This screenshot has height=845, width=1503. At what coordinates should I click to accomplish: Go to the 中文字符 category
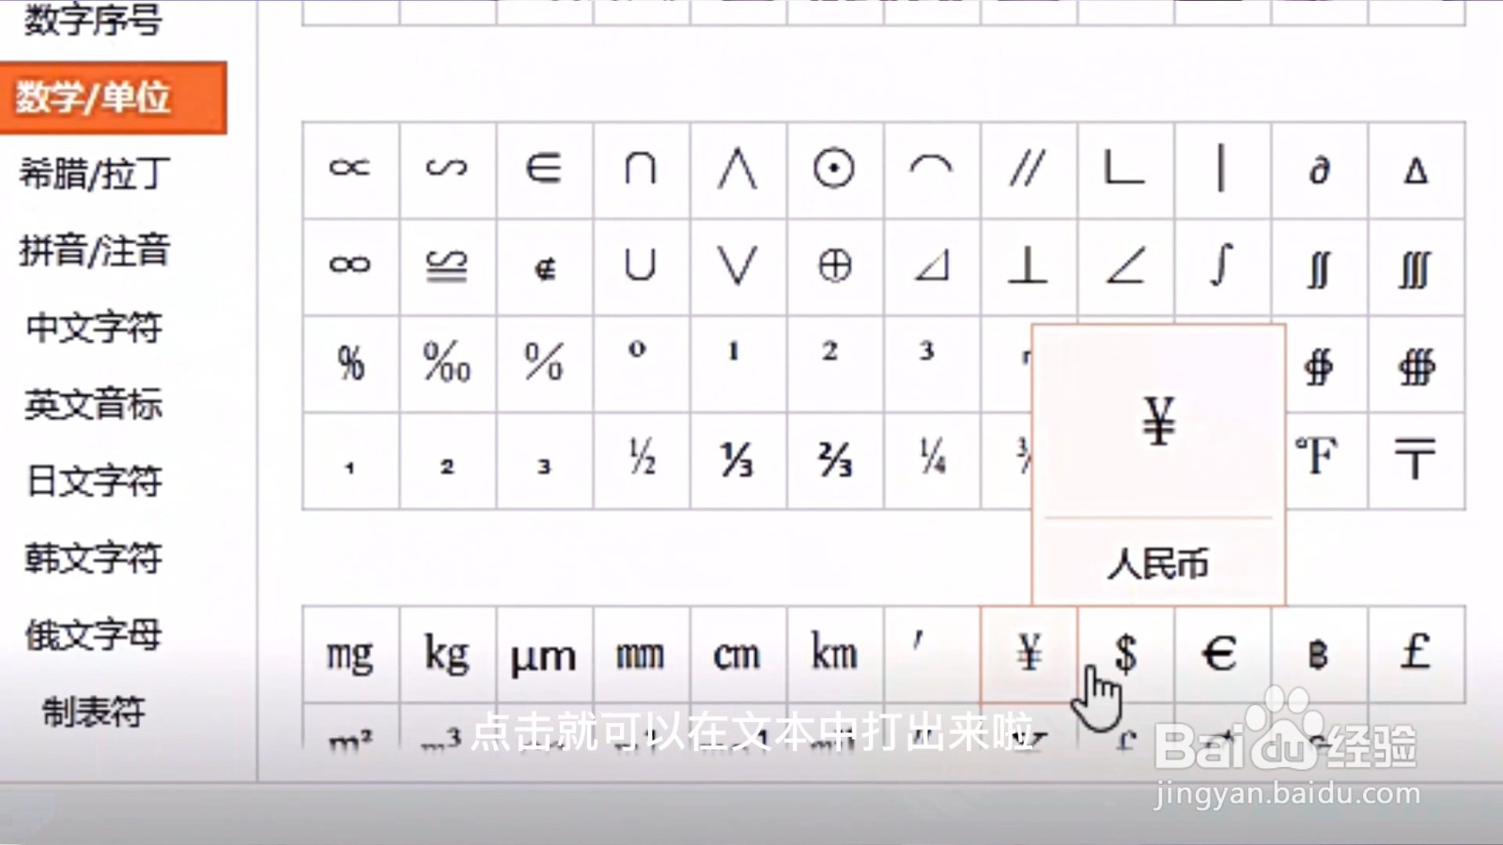94,328
